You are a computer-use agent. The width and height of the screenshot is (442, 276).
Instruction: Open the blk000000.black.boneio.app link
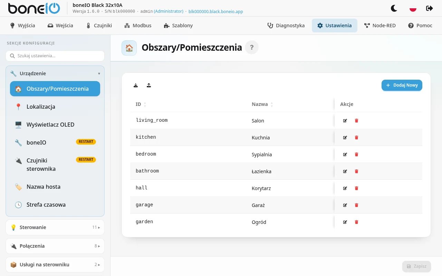[x=216, y=11]
